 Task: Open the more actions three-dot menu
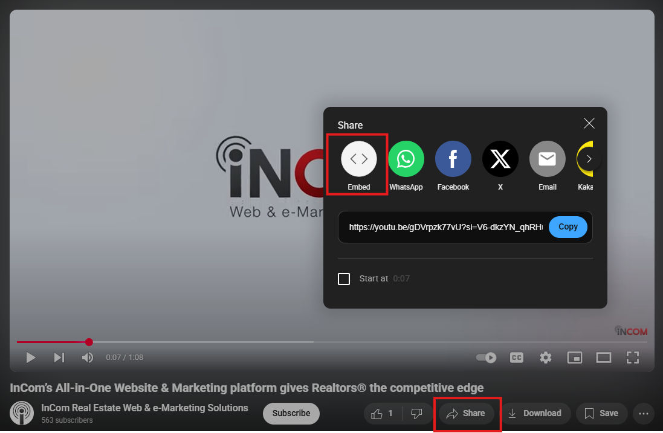point(644,414)
